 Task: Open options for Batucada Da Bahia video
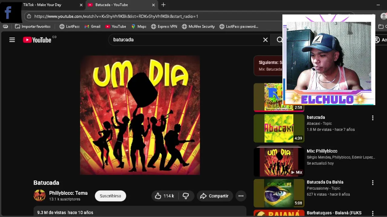pos(372,183)
